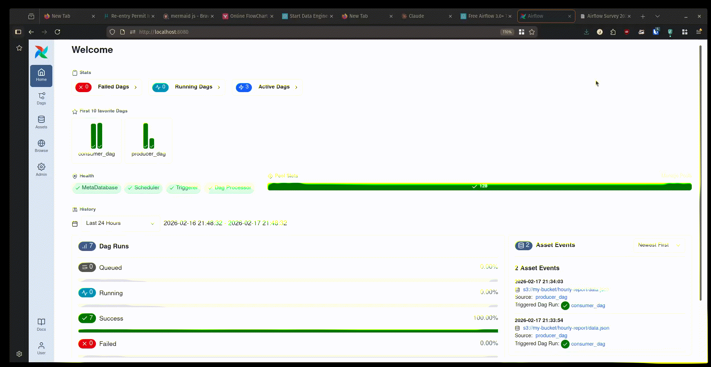Click the MetaDatabase health badge
Viewport: 711px width, 367px height.
[97, 188]
